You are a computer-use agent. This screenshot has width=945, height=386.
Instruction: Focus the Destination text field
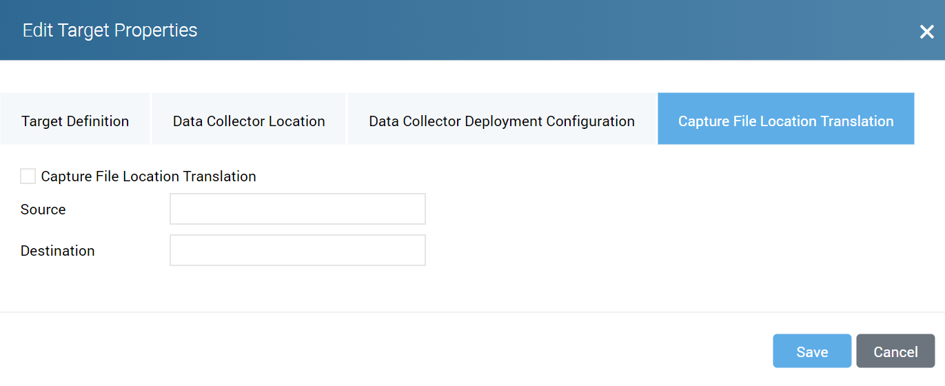tap(298, 250)
